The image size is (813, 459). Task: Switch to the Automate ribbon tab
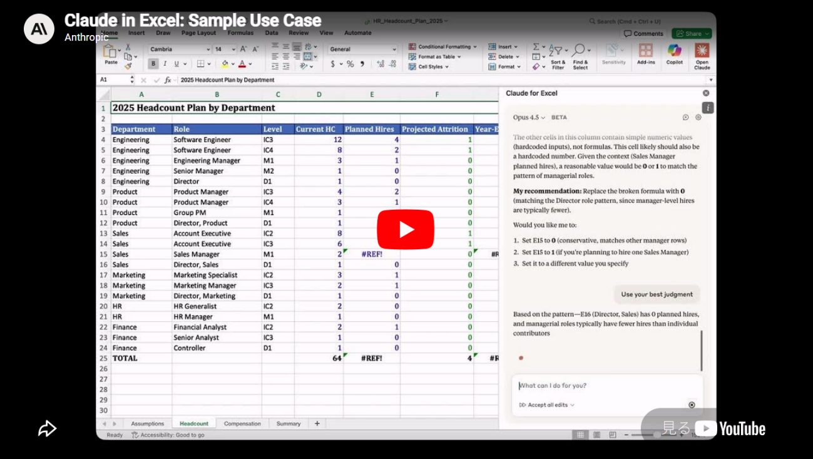pos(358,33)
